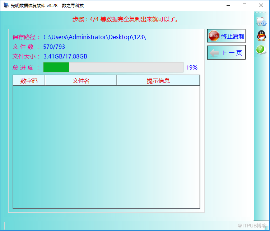Click the file count 570/793
This screenshot has width=270, height=231.
point(54,47)
